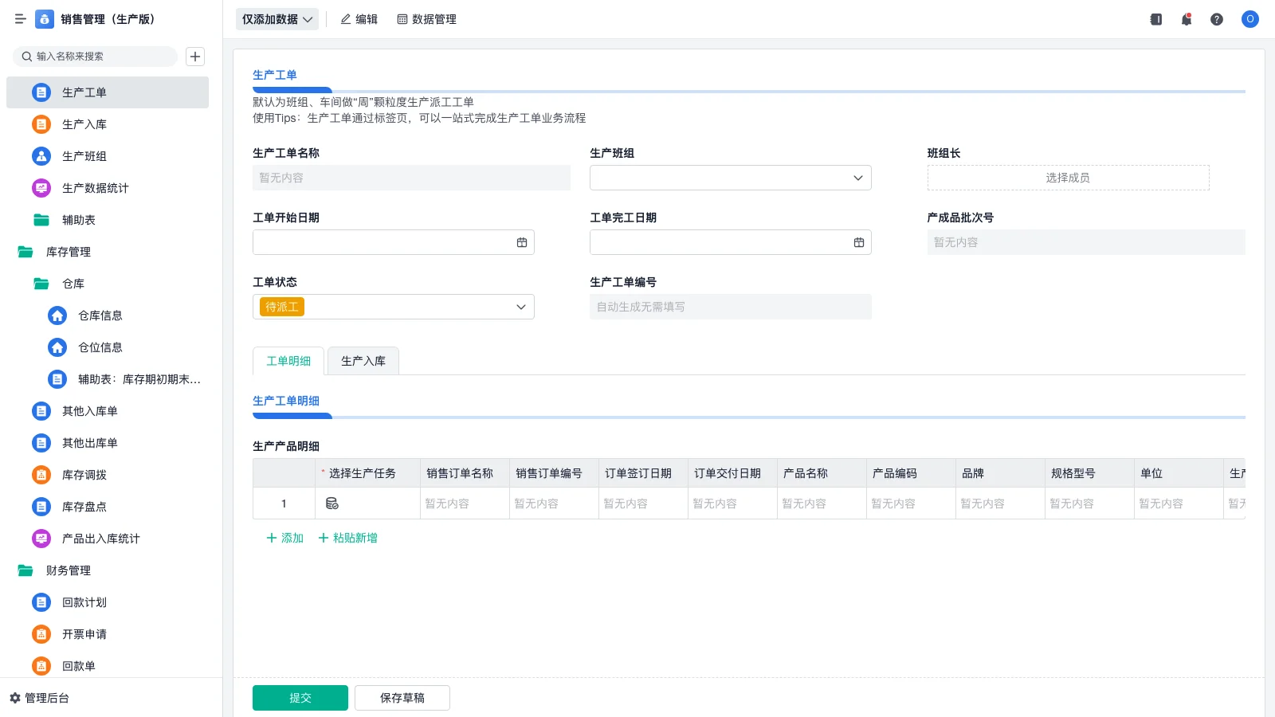Select 生产数据统计 in the sidebar
The height and width of the screenshot is (717, 1275).
pyautogui.click(x=97, y=188)
